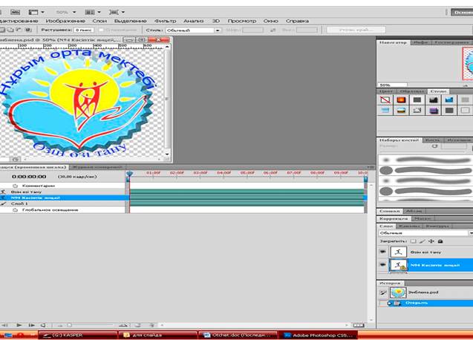Click the play button in the animation panel
The image size is (473, 340).
[x=20, y=325]
